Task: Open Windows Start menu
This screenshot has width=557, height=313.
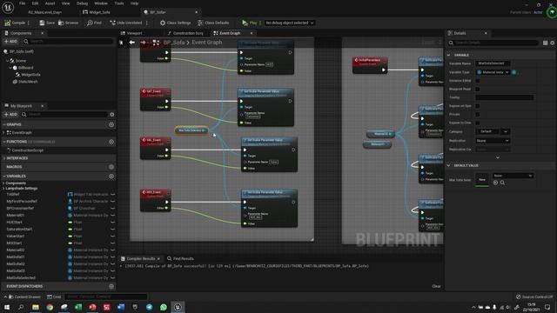Action: [7, 307]
